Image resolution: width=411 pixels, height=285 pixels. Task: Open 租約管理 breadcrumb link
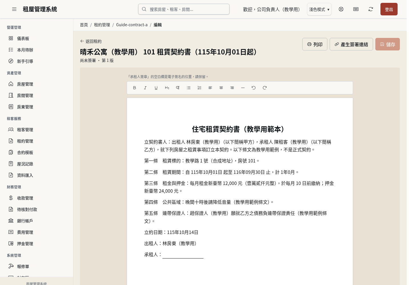102,25
